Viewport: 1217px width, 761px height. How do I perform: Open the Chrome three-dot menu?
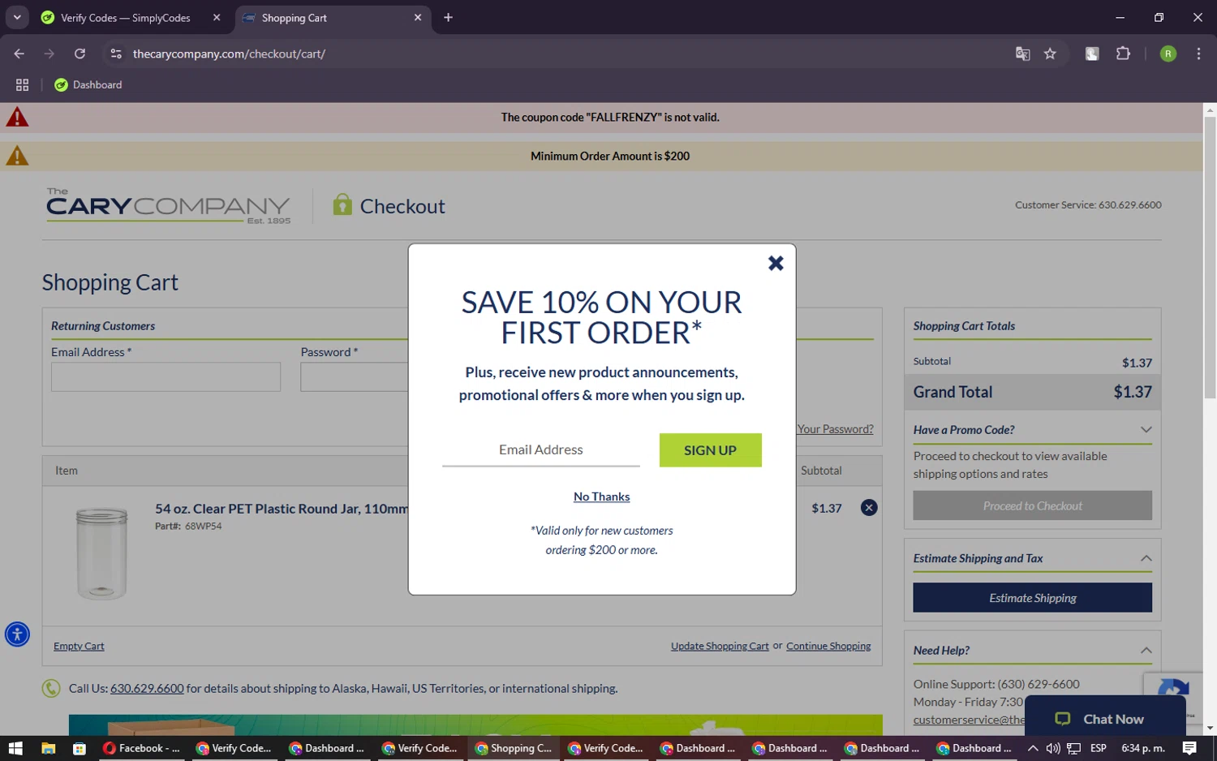click(1198, 54)
